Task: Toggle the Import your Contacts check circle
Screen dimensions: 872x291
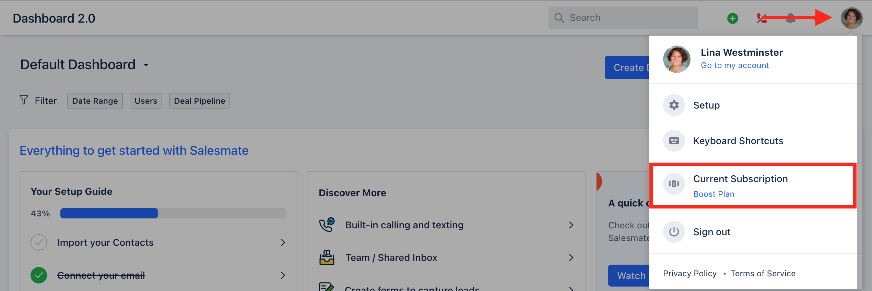Action: point(39,242)
